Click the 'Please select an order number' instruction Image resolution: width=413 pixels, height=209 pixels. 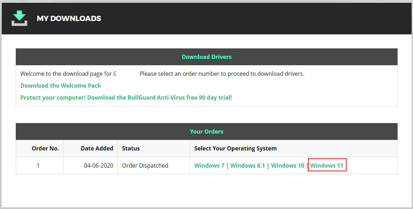pyautogui.click(x=222, y=74)
